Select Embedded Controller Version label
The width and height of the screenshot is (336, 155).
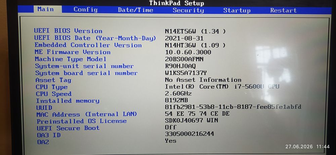(88, 45)
